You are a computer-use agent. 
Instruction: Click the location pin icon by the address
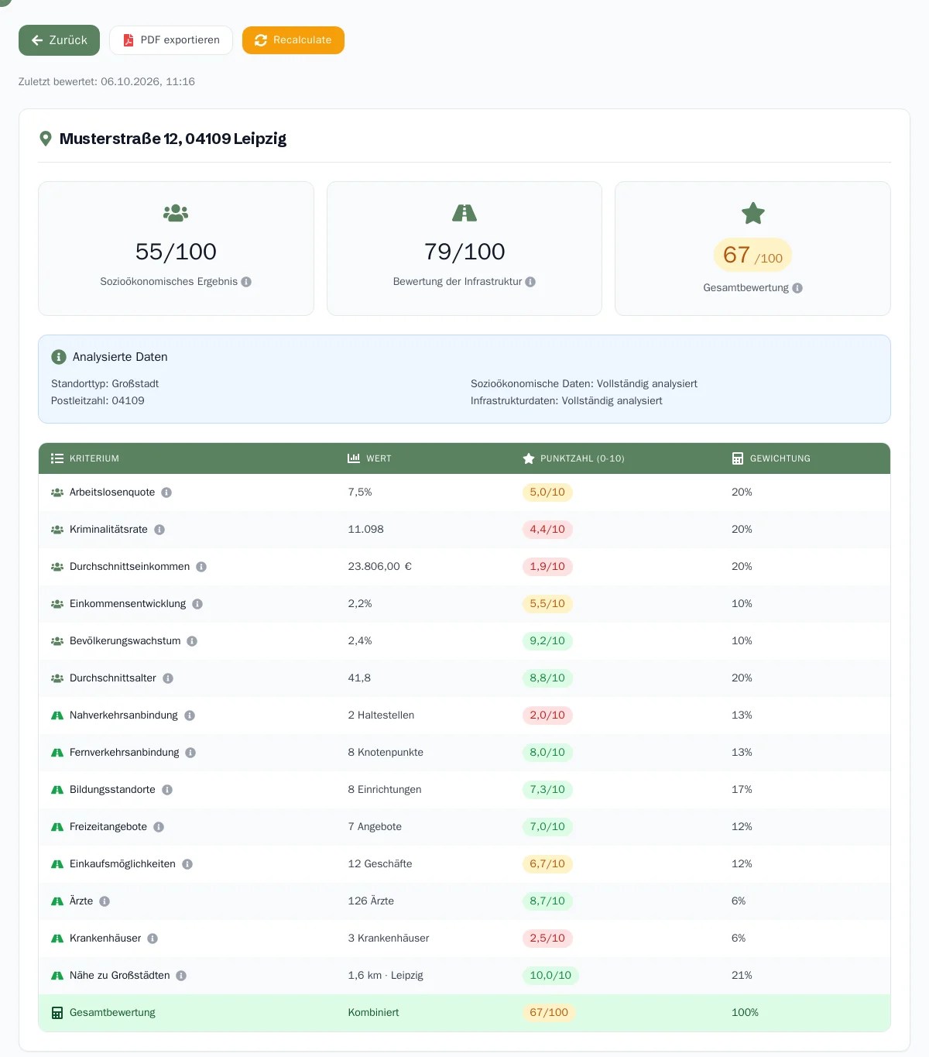46,139
